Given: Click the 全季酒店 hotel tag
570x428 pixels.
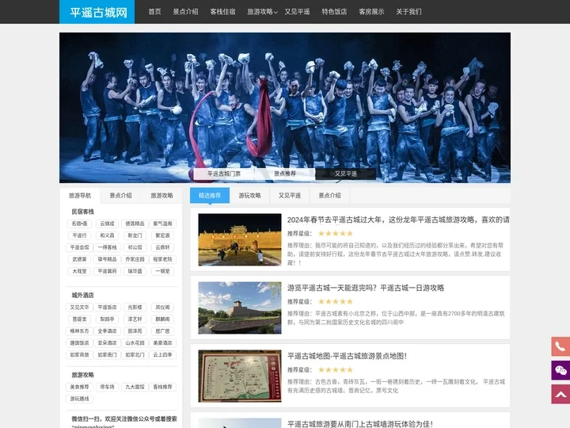Looking at the screenshot, I should coord(107,331).
